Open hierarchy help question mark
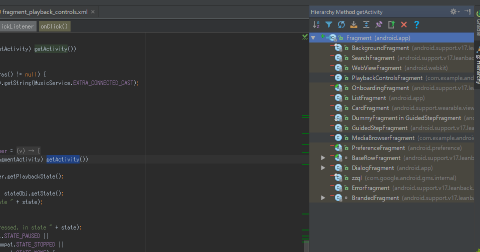This screenshot has height=252, width=480. (416, 24)
